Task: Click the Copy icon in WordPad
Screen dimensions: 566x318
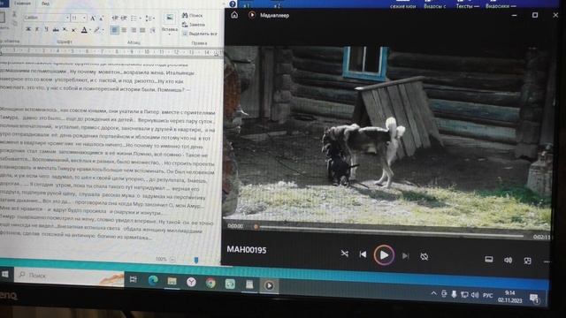Action: [14, 25]
